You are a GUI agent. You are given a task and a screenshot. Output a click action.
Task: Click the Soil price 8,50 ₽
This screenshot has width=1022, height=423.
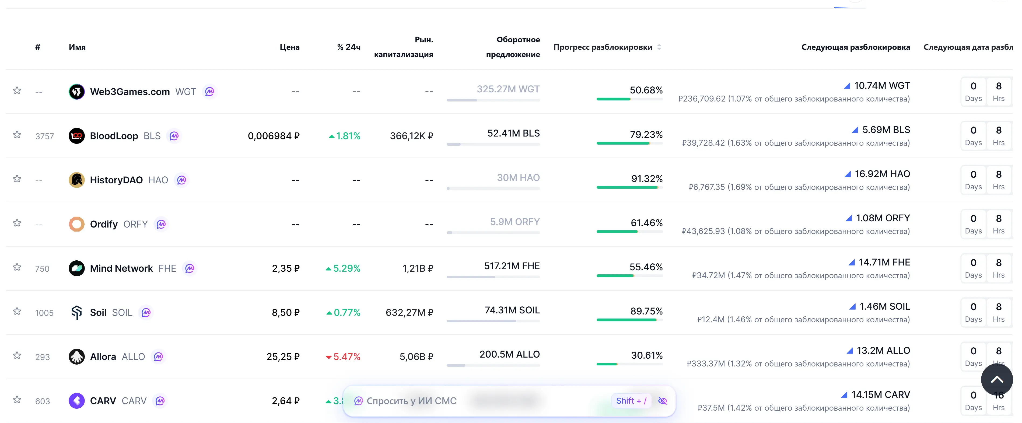pos(286,312)
